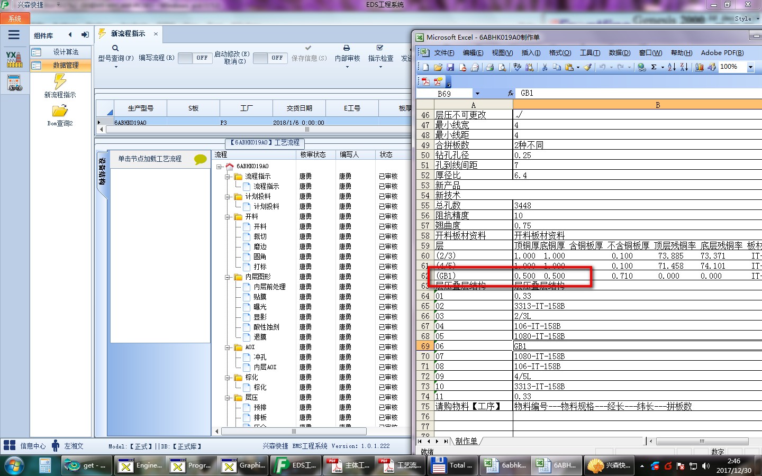
Task: Click 系统 ribbon tab in EDS
Action: (x=15, y=19)
